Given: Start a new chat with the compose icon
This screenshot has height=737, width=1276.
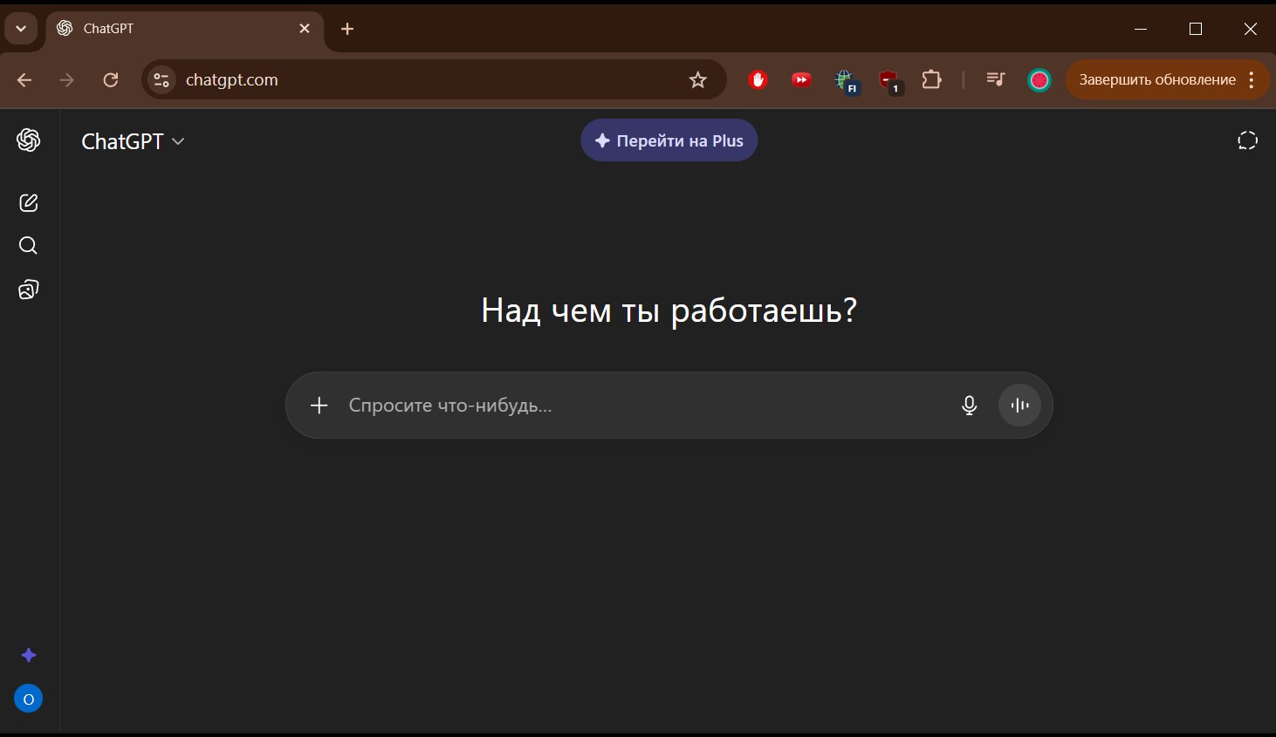Looking at the screenshot, I should [x=28, y=202].
